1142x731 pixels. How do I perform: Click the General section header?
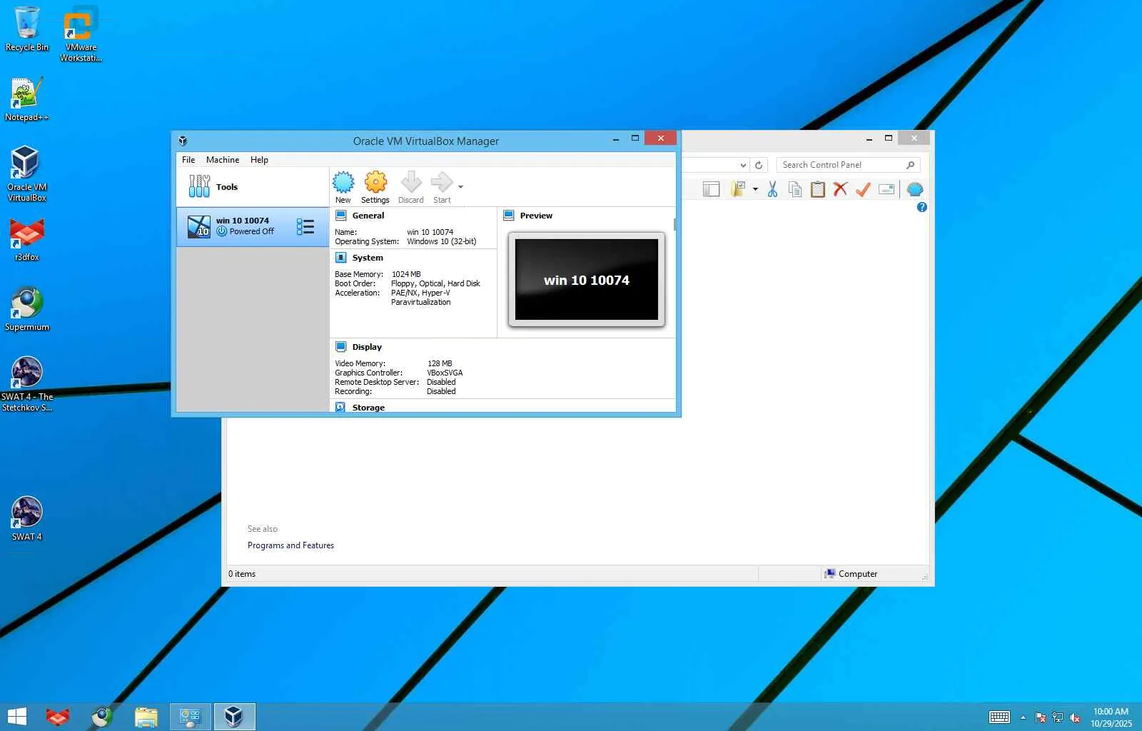[x=368, y=216]
